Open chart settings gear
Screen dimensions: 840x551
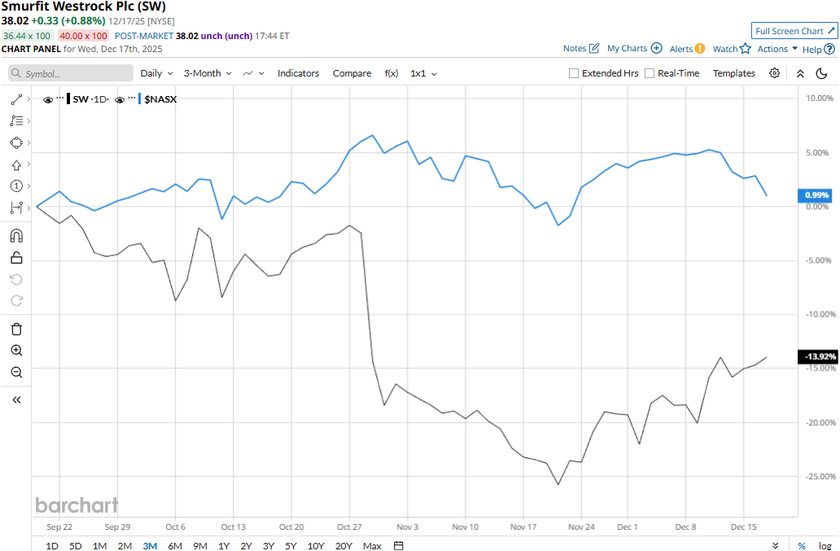775,73
